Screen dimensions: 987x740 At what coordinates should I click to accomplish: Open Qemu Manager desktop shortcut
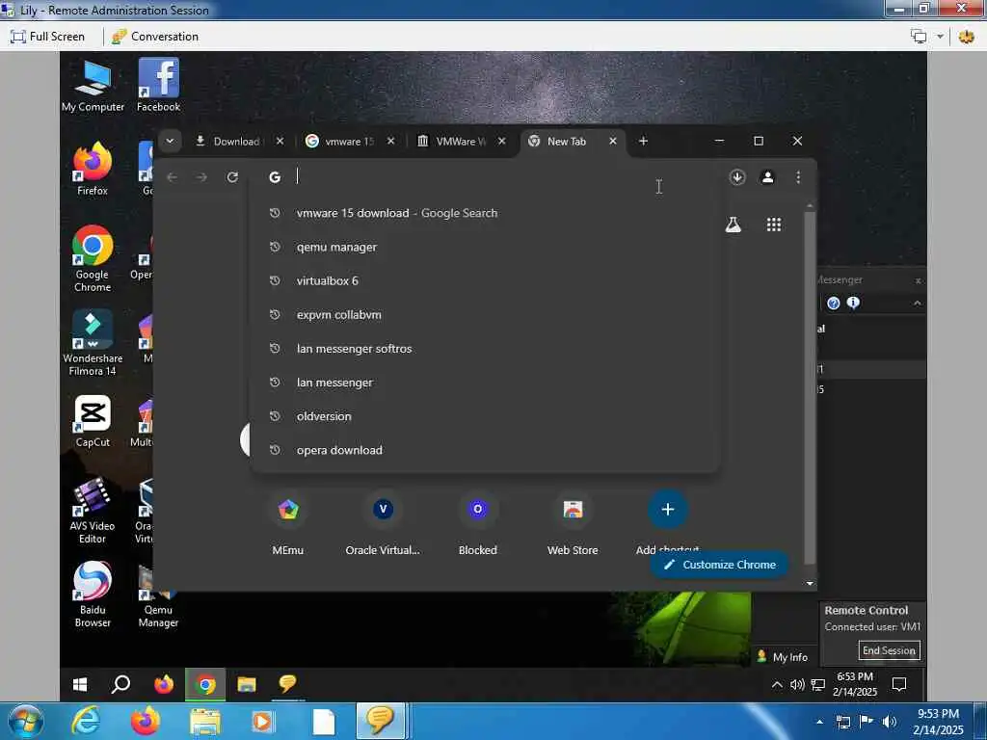click(158, 595)
